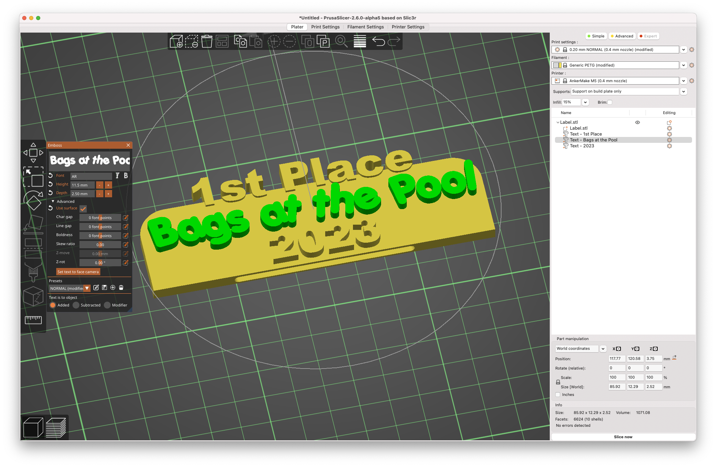
Task: Open the Filament Settings tab
Action: tap(365, 27)
